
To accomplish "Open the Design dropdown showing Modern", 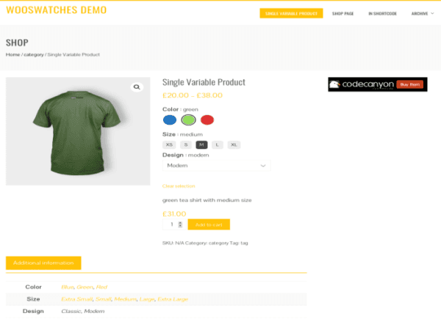I will point(217,166).
